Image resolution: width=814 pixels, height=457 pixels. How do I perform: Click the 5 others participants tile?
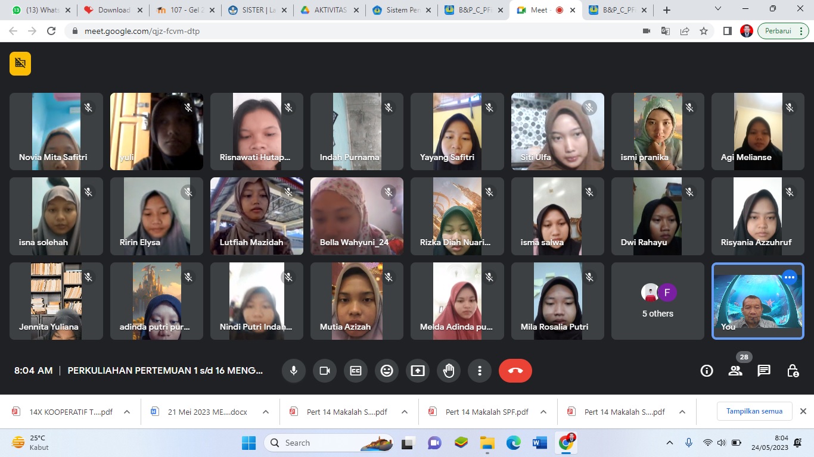click(657, 301)
